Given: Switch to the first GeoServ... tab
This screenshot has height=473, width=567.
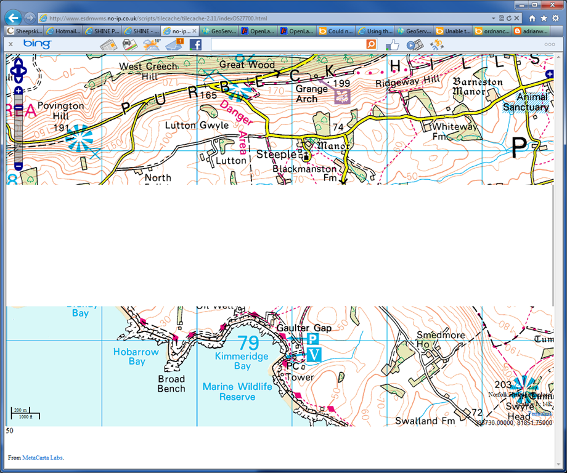Looking at the screenshot, I should [x=219, y=31].
